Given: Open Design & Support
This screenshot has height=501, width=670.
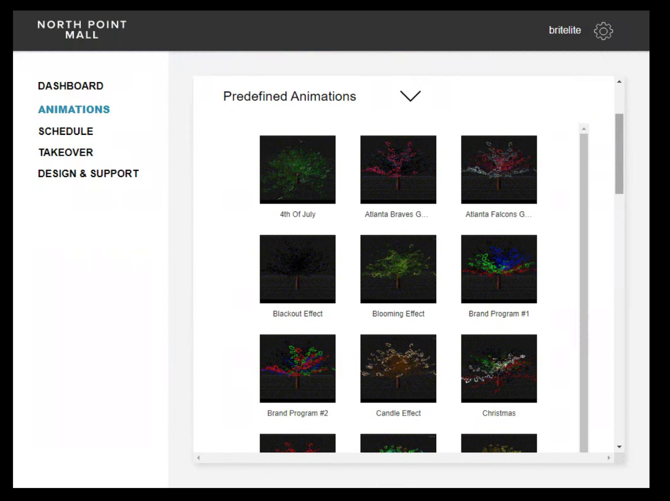Looking at the screenshot, I should pyautogui.click(x=89, y=173).
